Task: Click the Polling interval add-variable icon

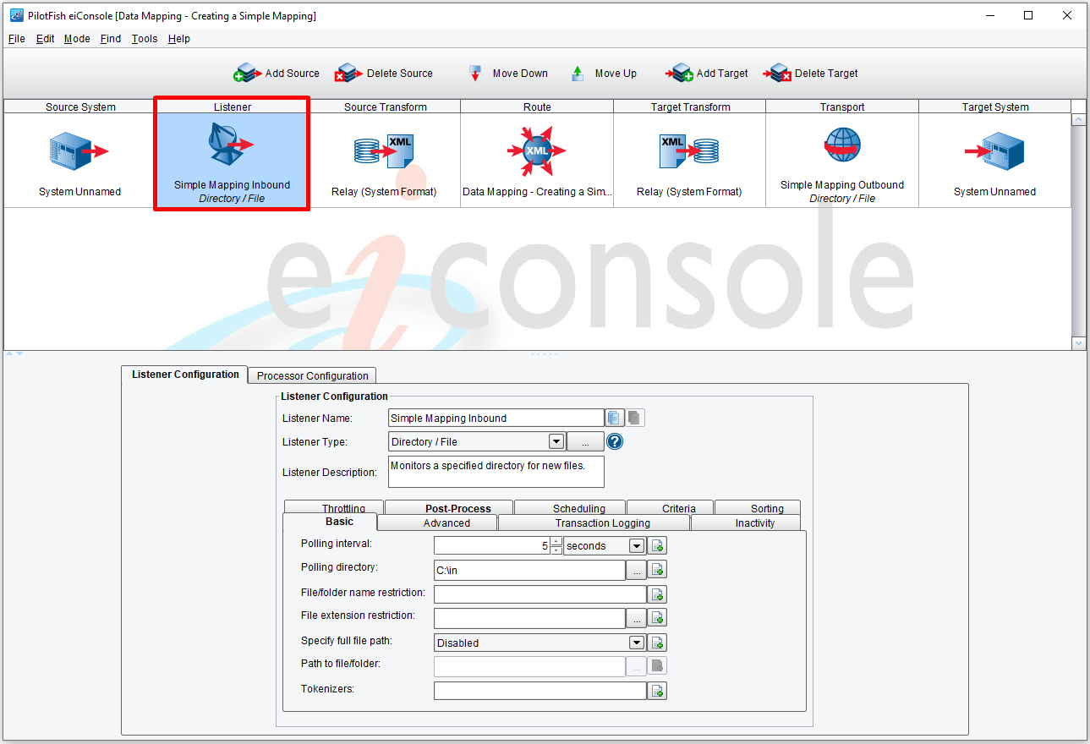Action: [658, 545]
